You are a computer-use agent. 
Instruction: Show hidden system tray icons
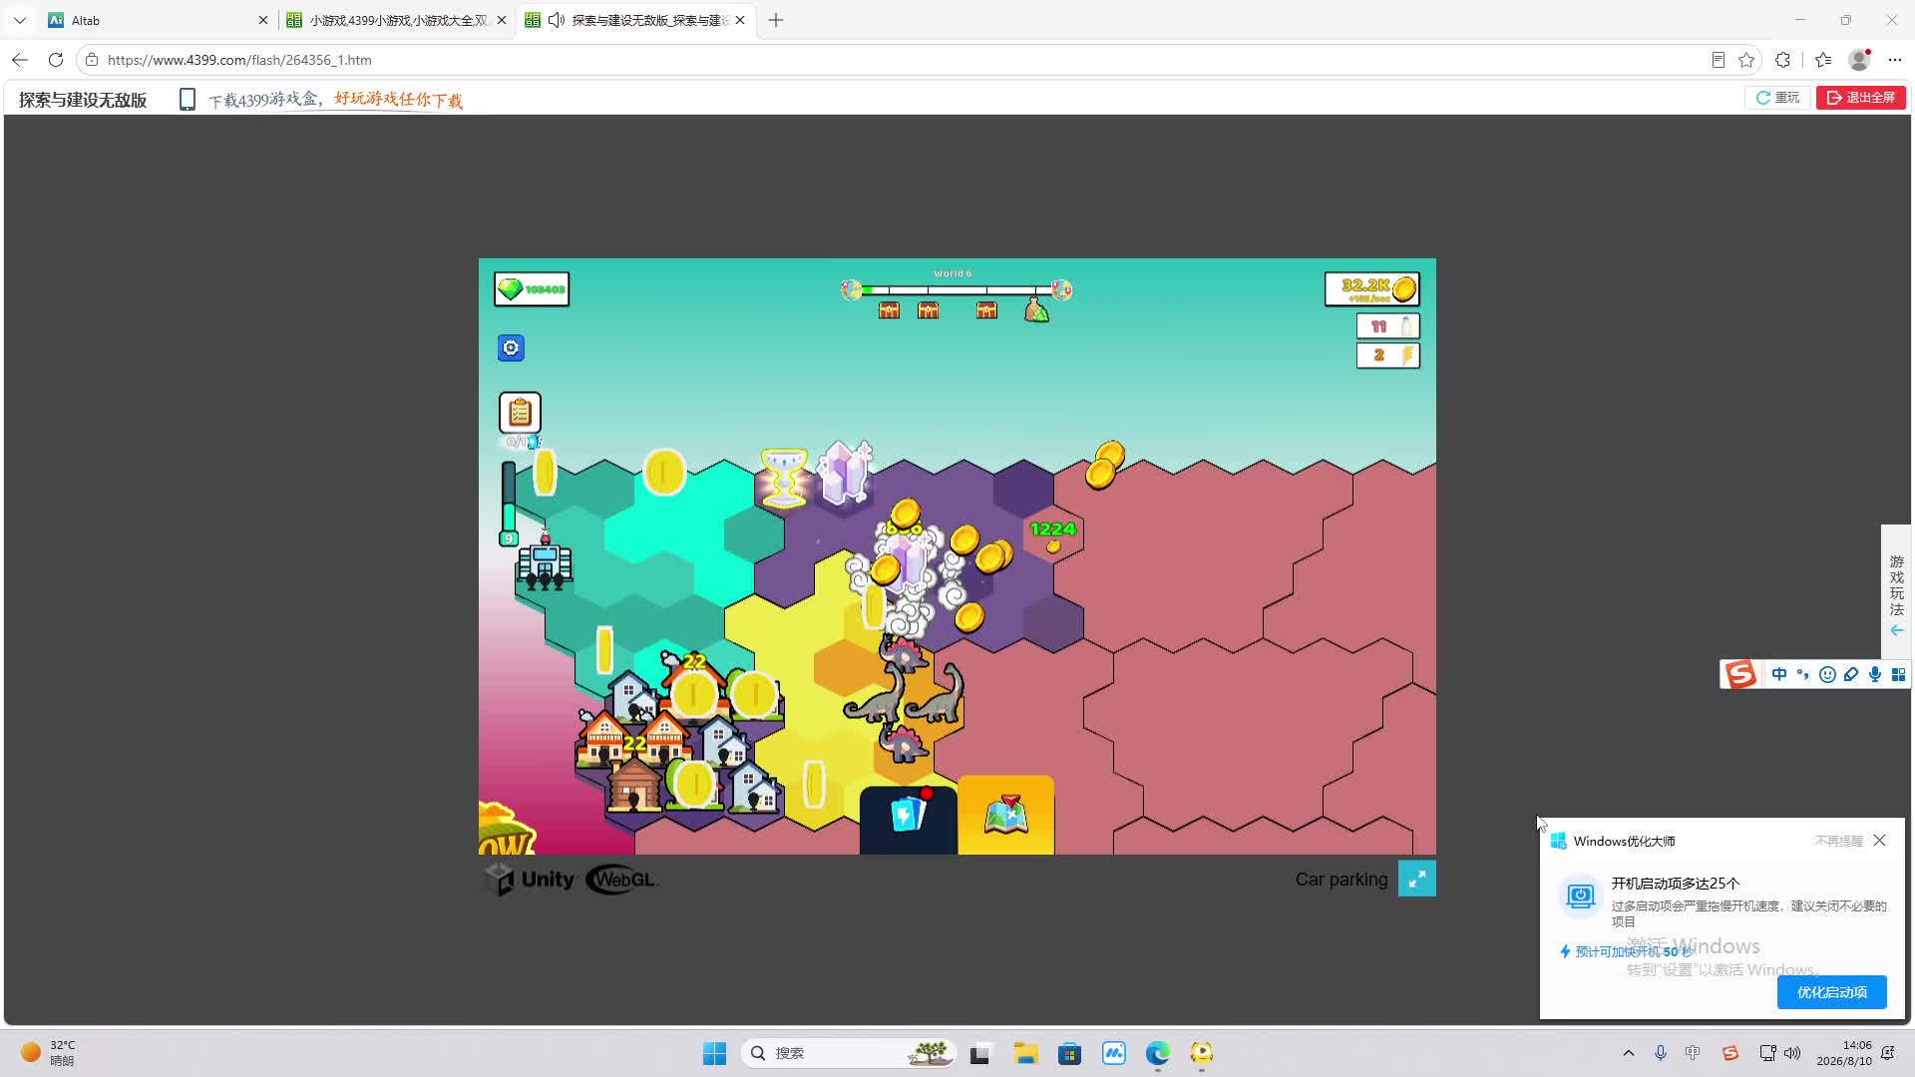[1629, 1053]
